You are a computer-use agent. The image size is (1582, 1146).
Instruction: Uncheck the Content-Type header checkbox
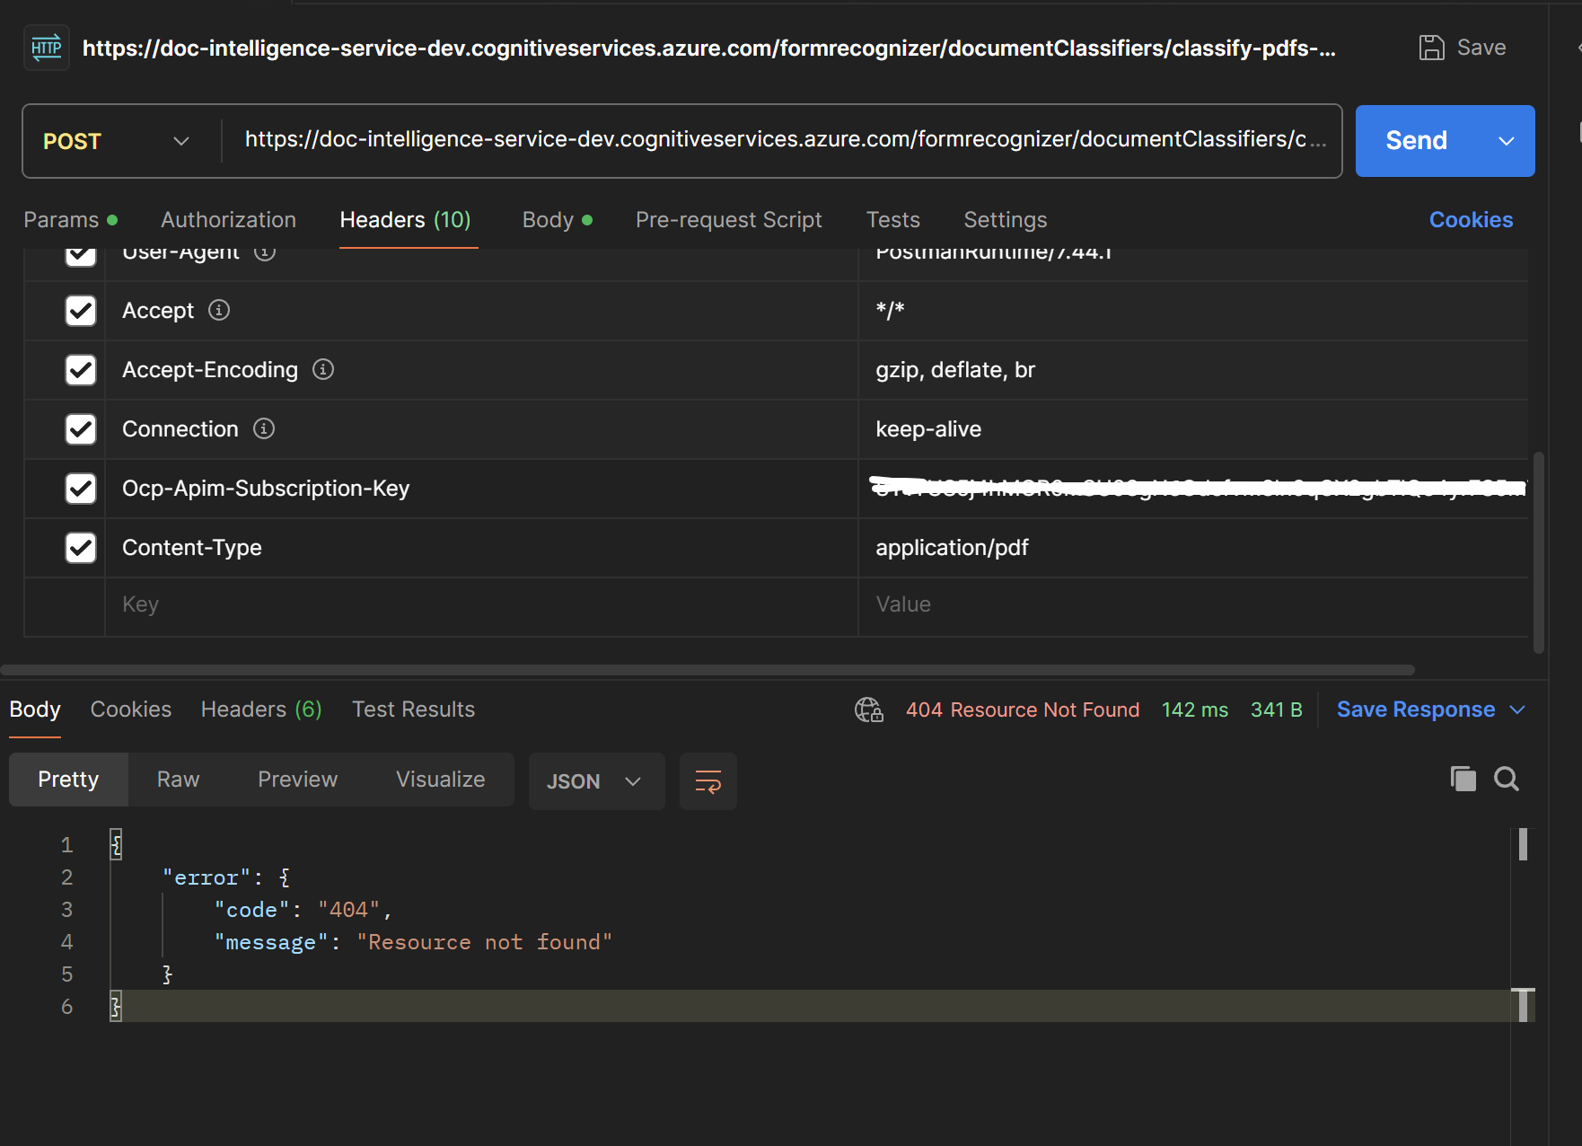click(81, 548)
